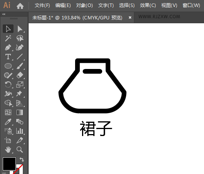The height and width of the screenshot is (174, 204).
Task: Switch to the 未标题-1 document tab
Action: click(x=77, y=17)
